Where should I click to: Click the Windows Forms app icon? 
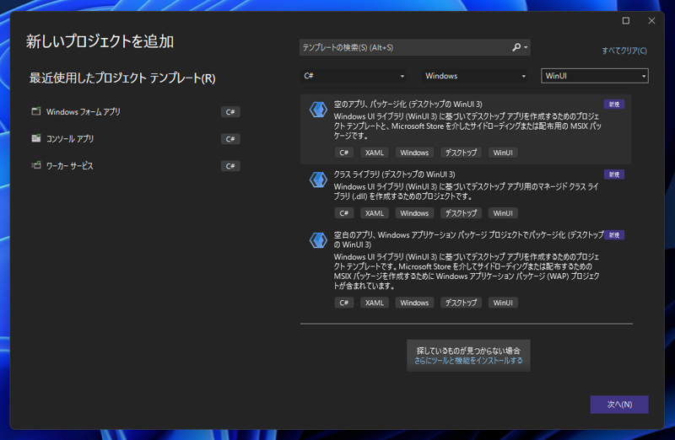[x=36, y=111]
